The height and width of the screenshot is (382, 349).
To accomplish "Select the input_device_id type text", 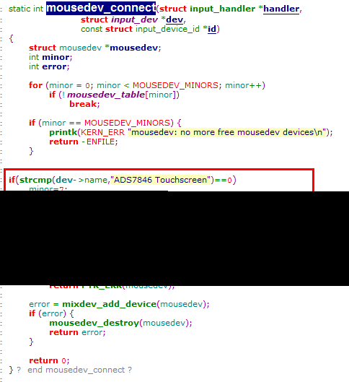I will point(167,29).
